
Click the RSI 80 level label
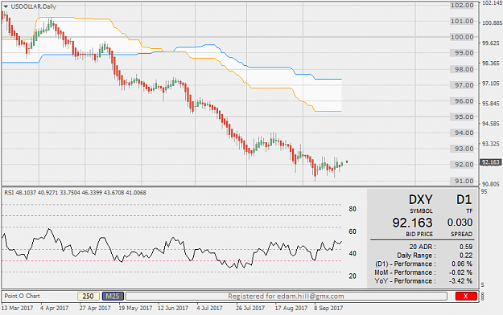pos(353,209)
